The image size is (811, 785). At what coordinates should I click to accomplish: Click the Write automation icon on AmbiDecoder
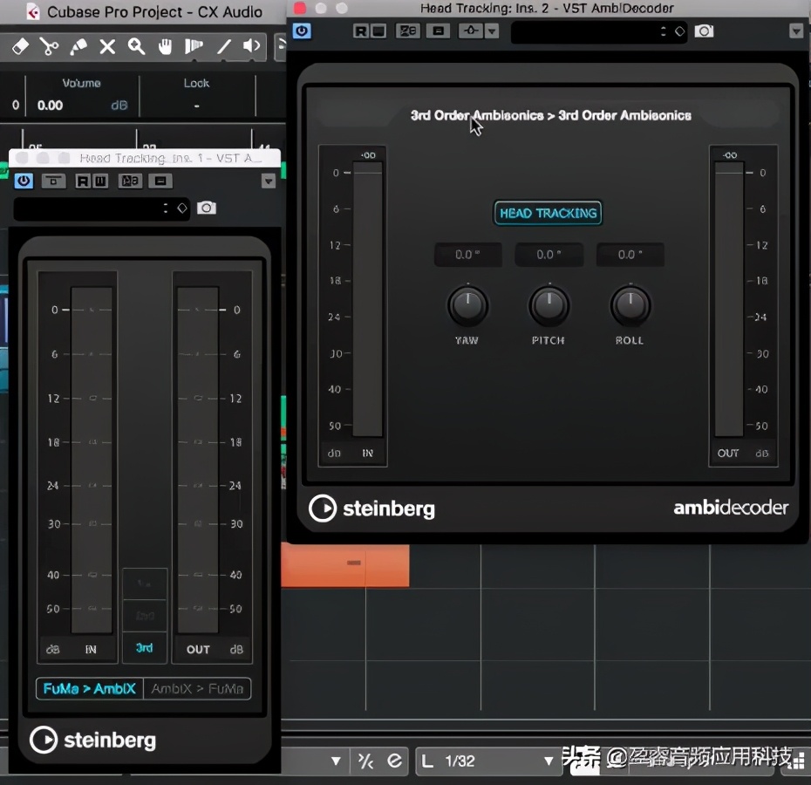tap(378, 30)
